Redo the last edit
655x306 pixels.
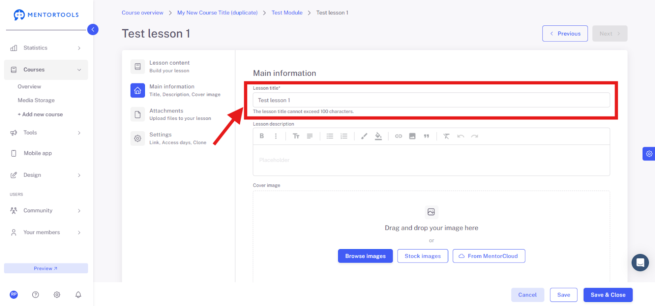click(x=474, y=136)
